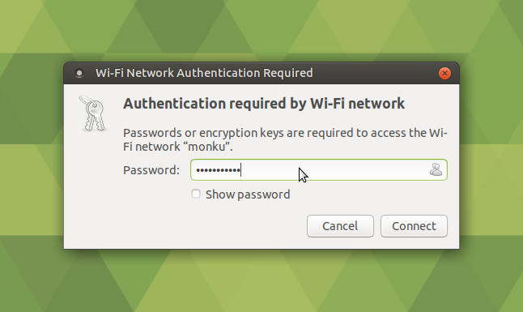Connect to the monku network
Image resolution: width=523 pixels, height=312 pixels.
(x=414, y=226)
